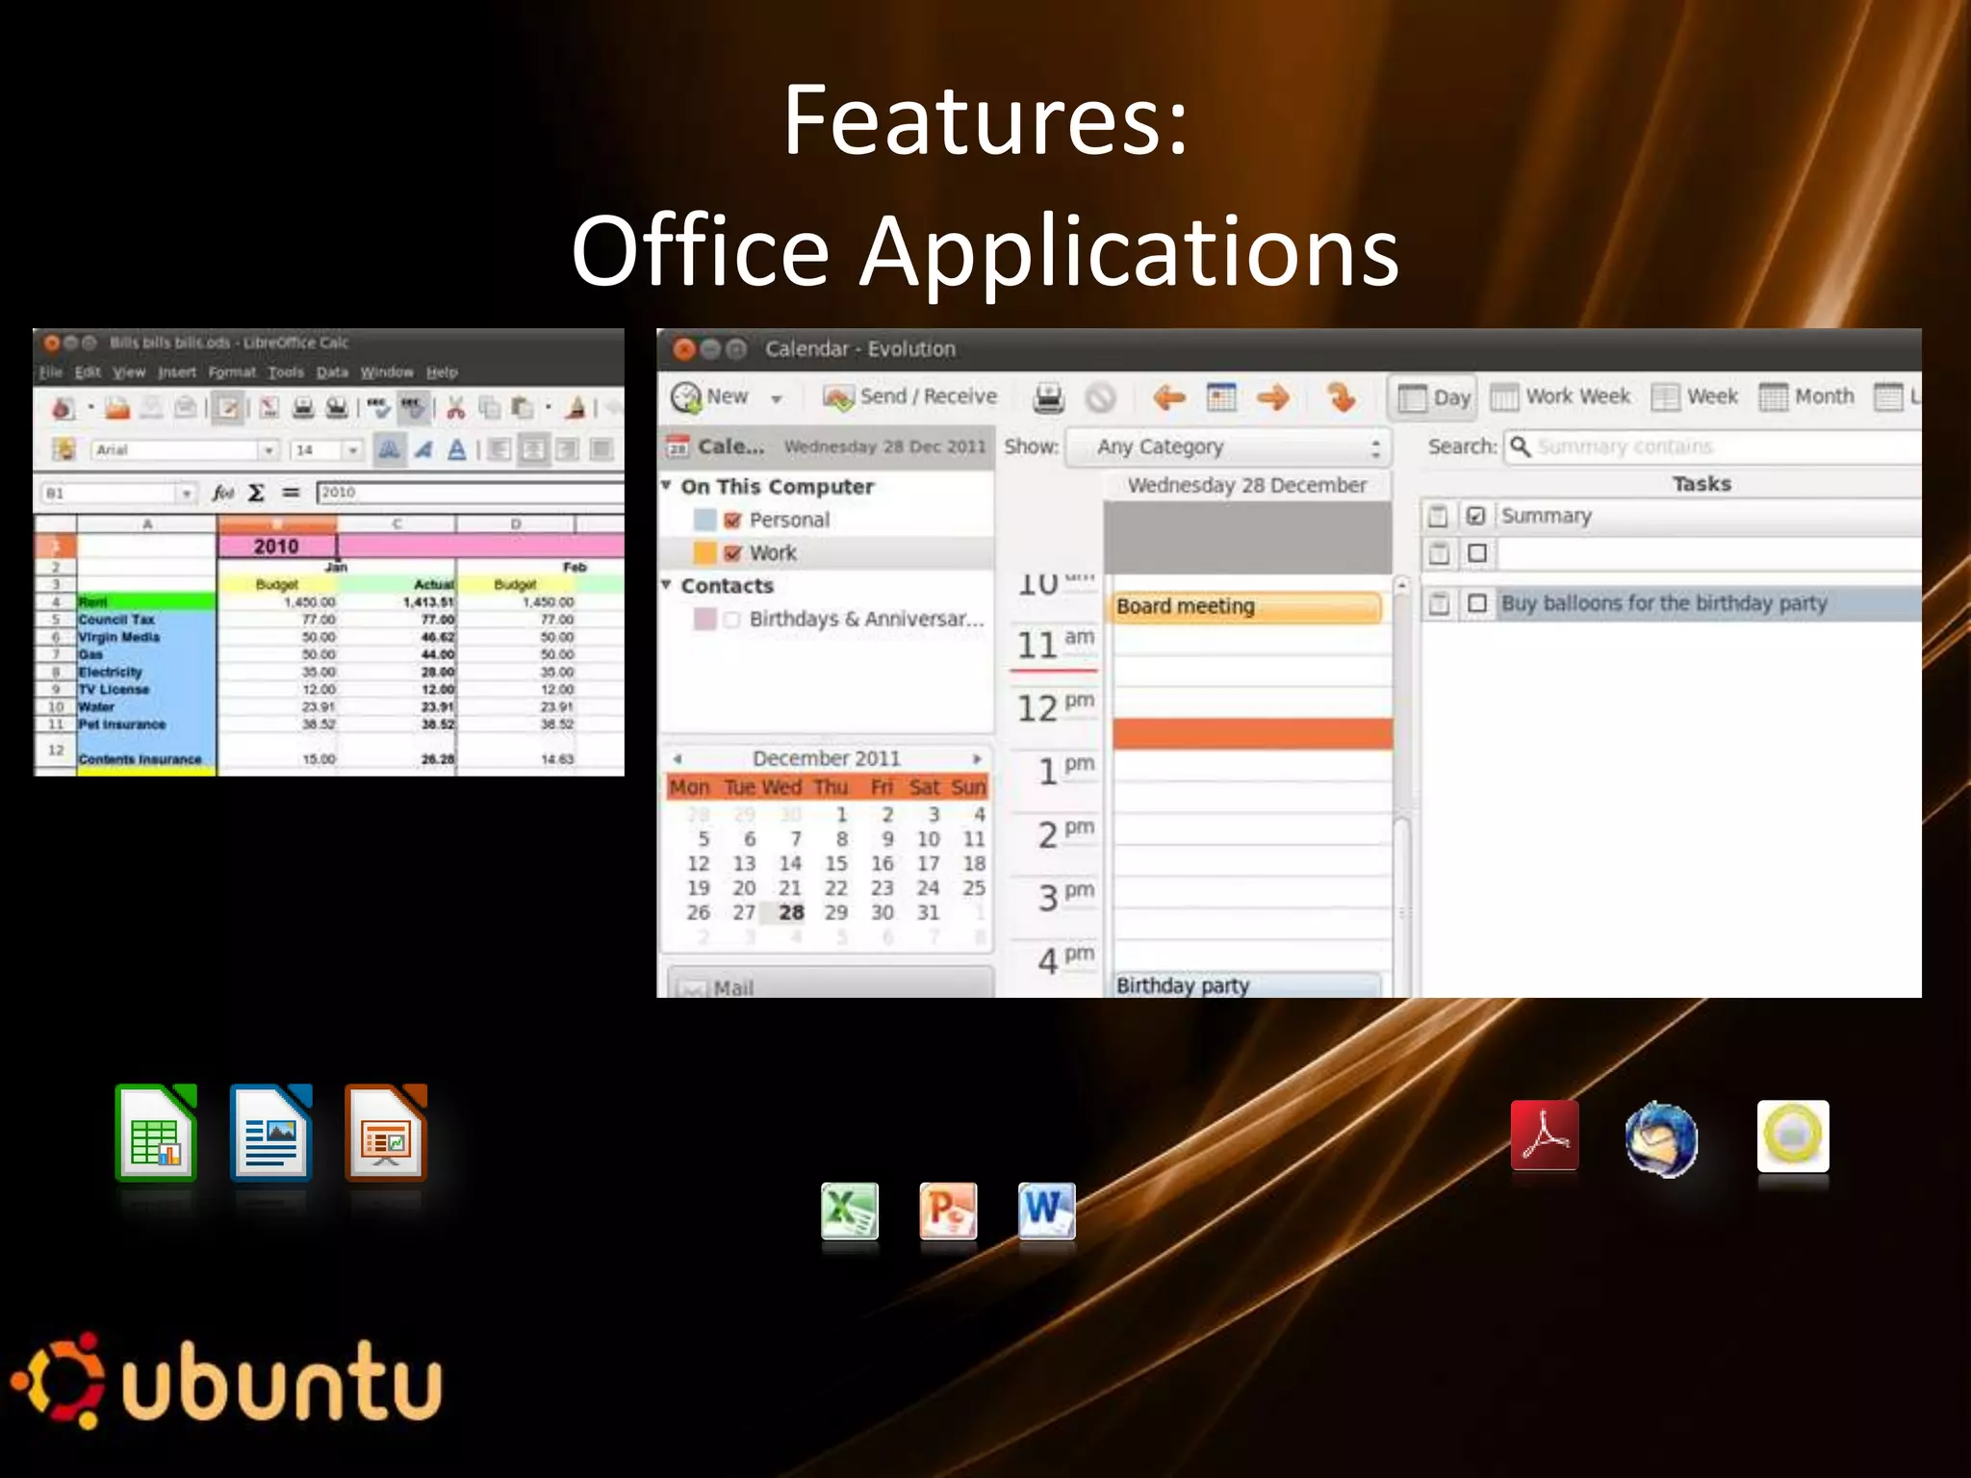The height and width of the screenshot is (1478, 1971).
Task: Click the Function Wizard icon in Calc
Action: [x=223, y=493]
